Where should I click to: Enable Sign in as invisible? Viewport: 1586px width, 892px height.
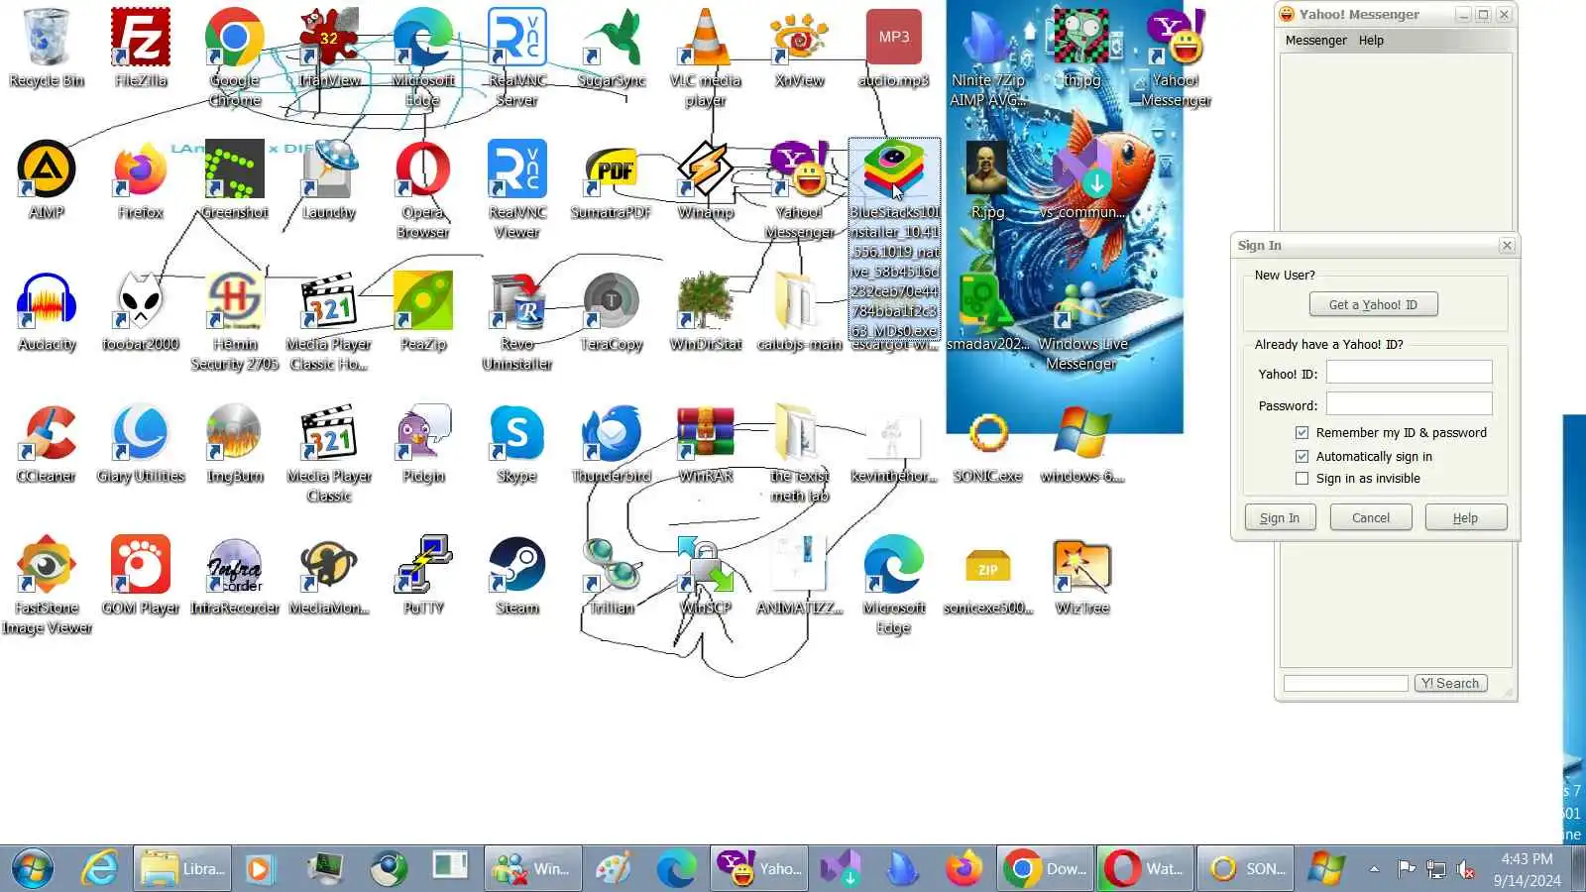[x=1302, y=479]
